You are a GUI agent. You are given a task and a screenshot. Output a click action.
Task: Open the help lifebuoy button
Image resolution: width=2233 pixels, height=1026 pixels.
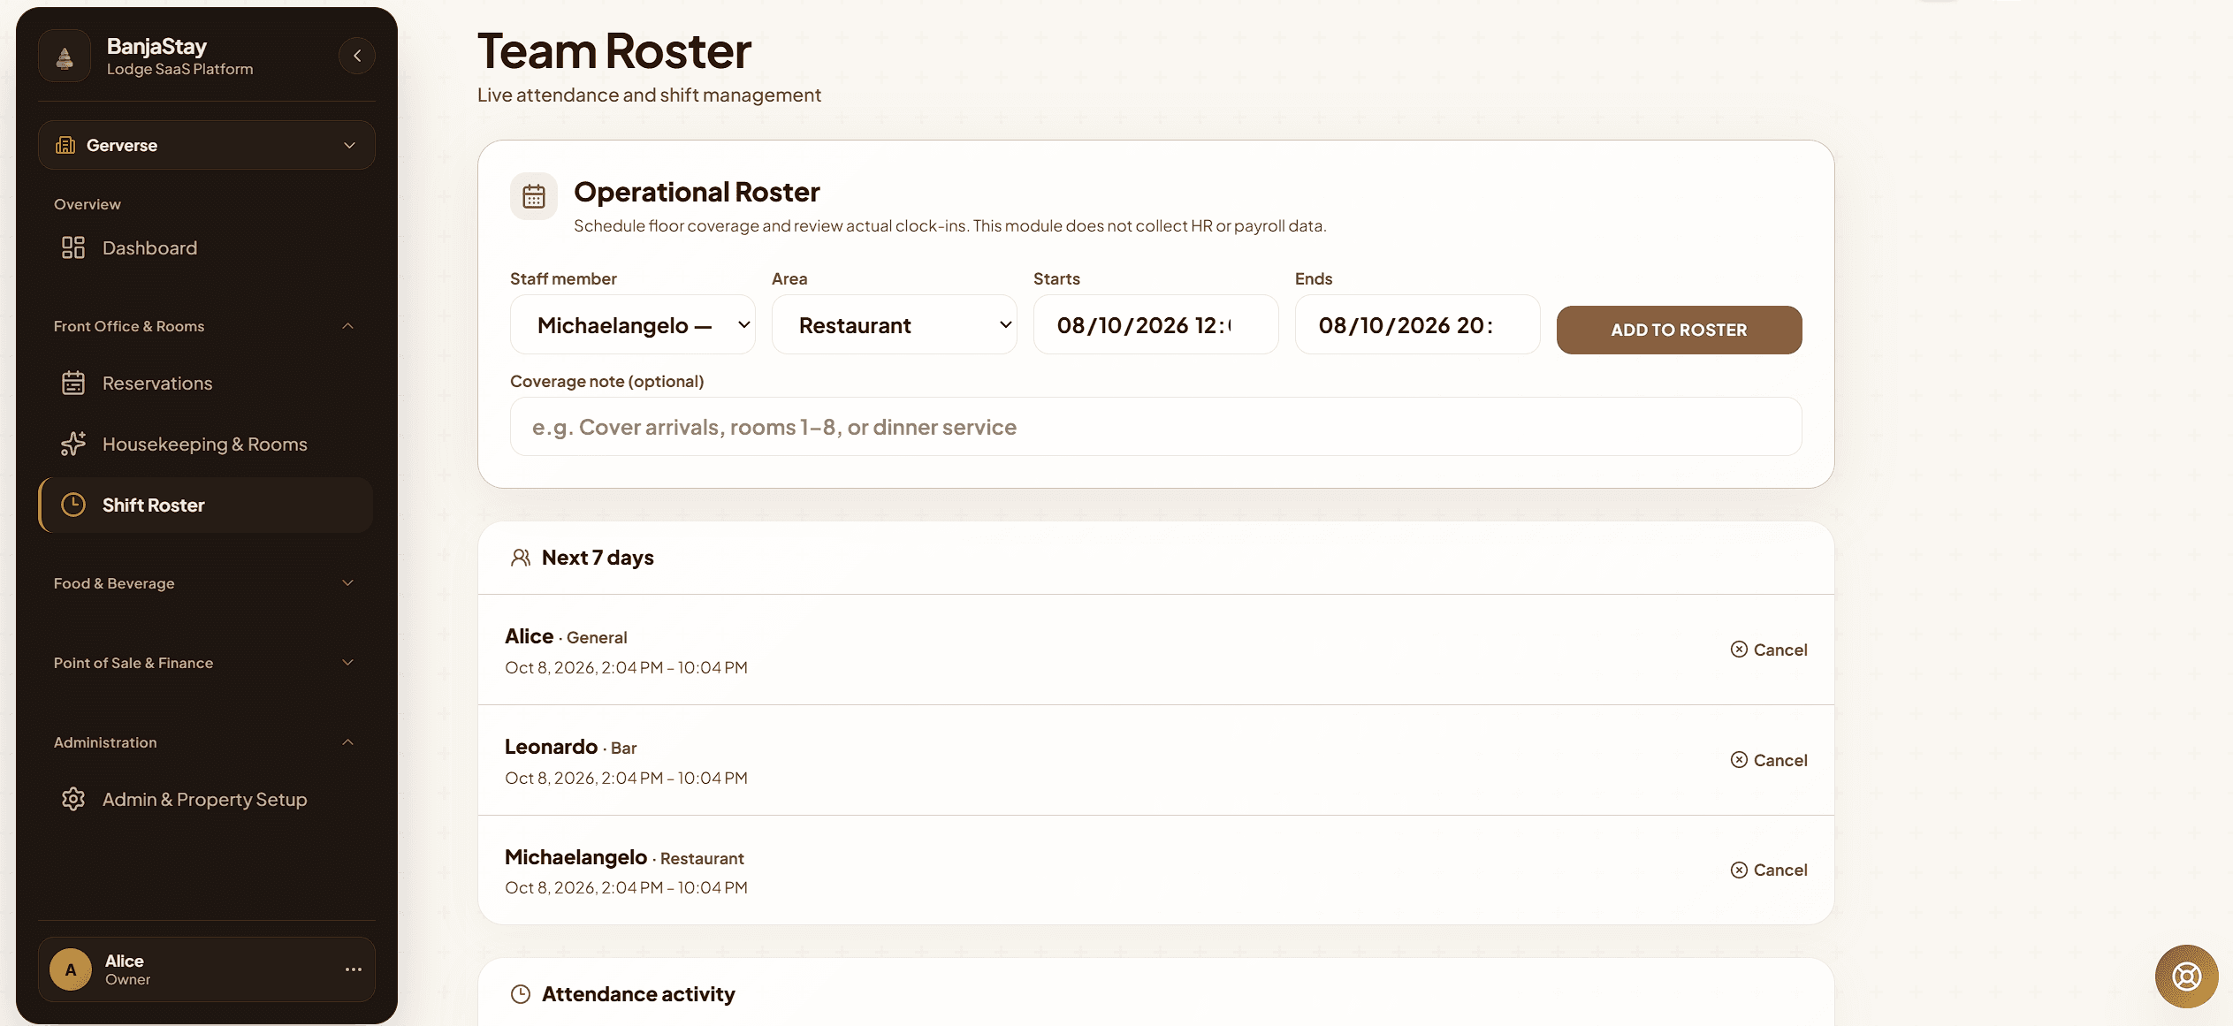(2186, 977)
